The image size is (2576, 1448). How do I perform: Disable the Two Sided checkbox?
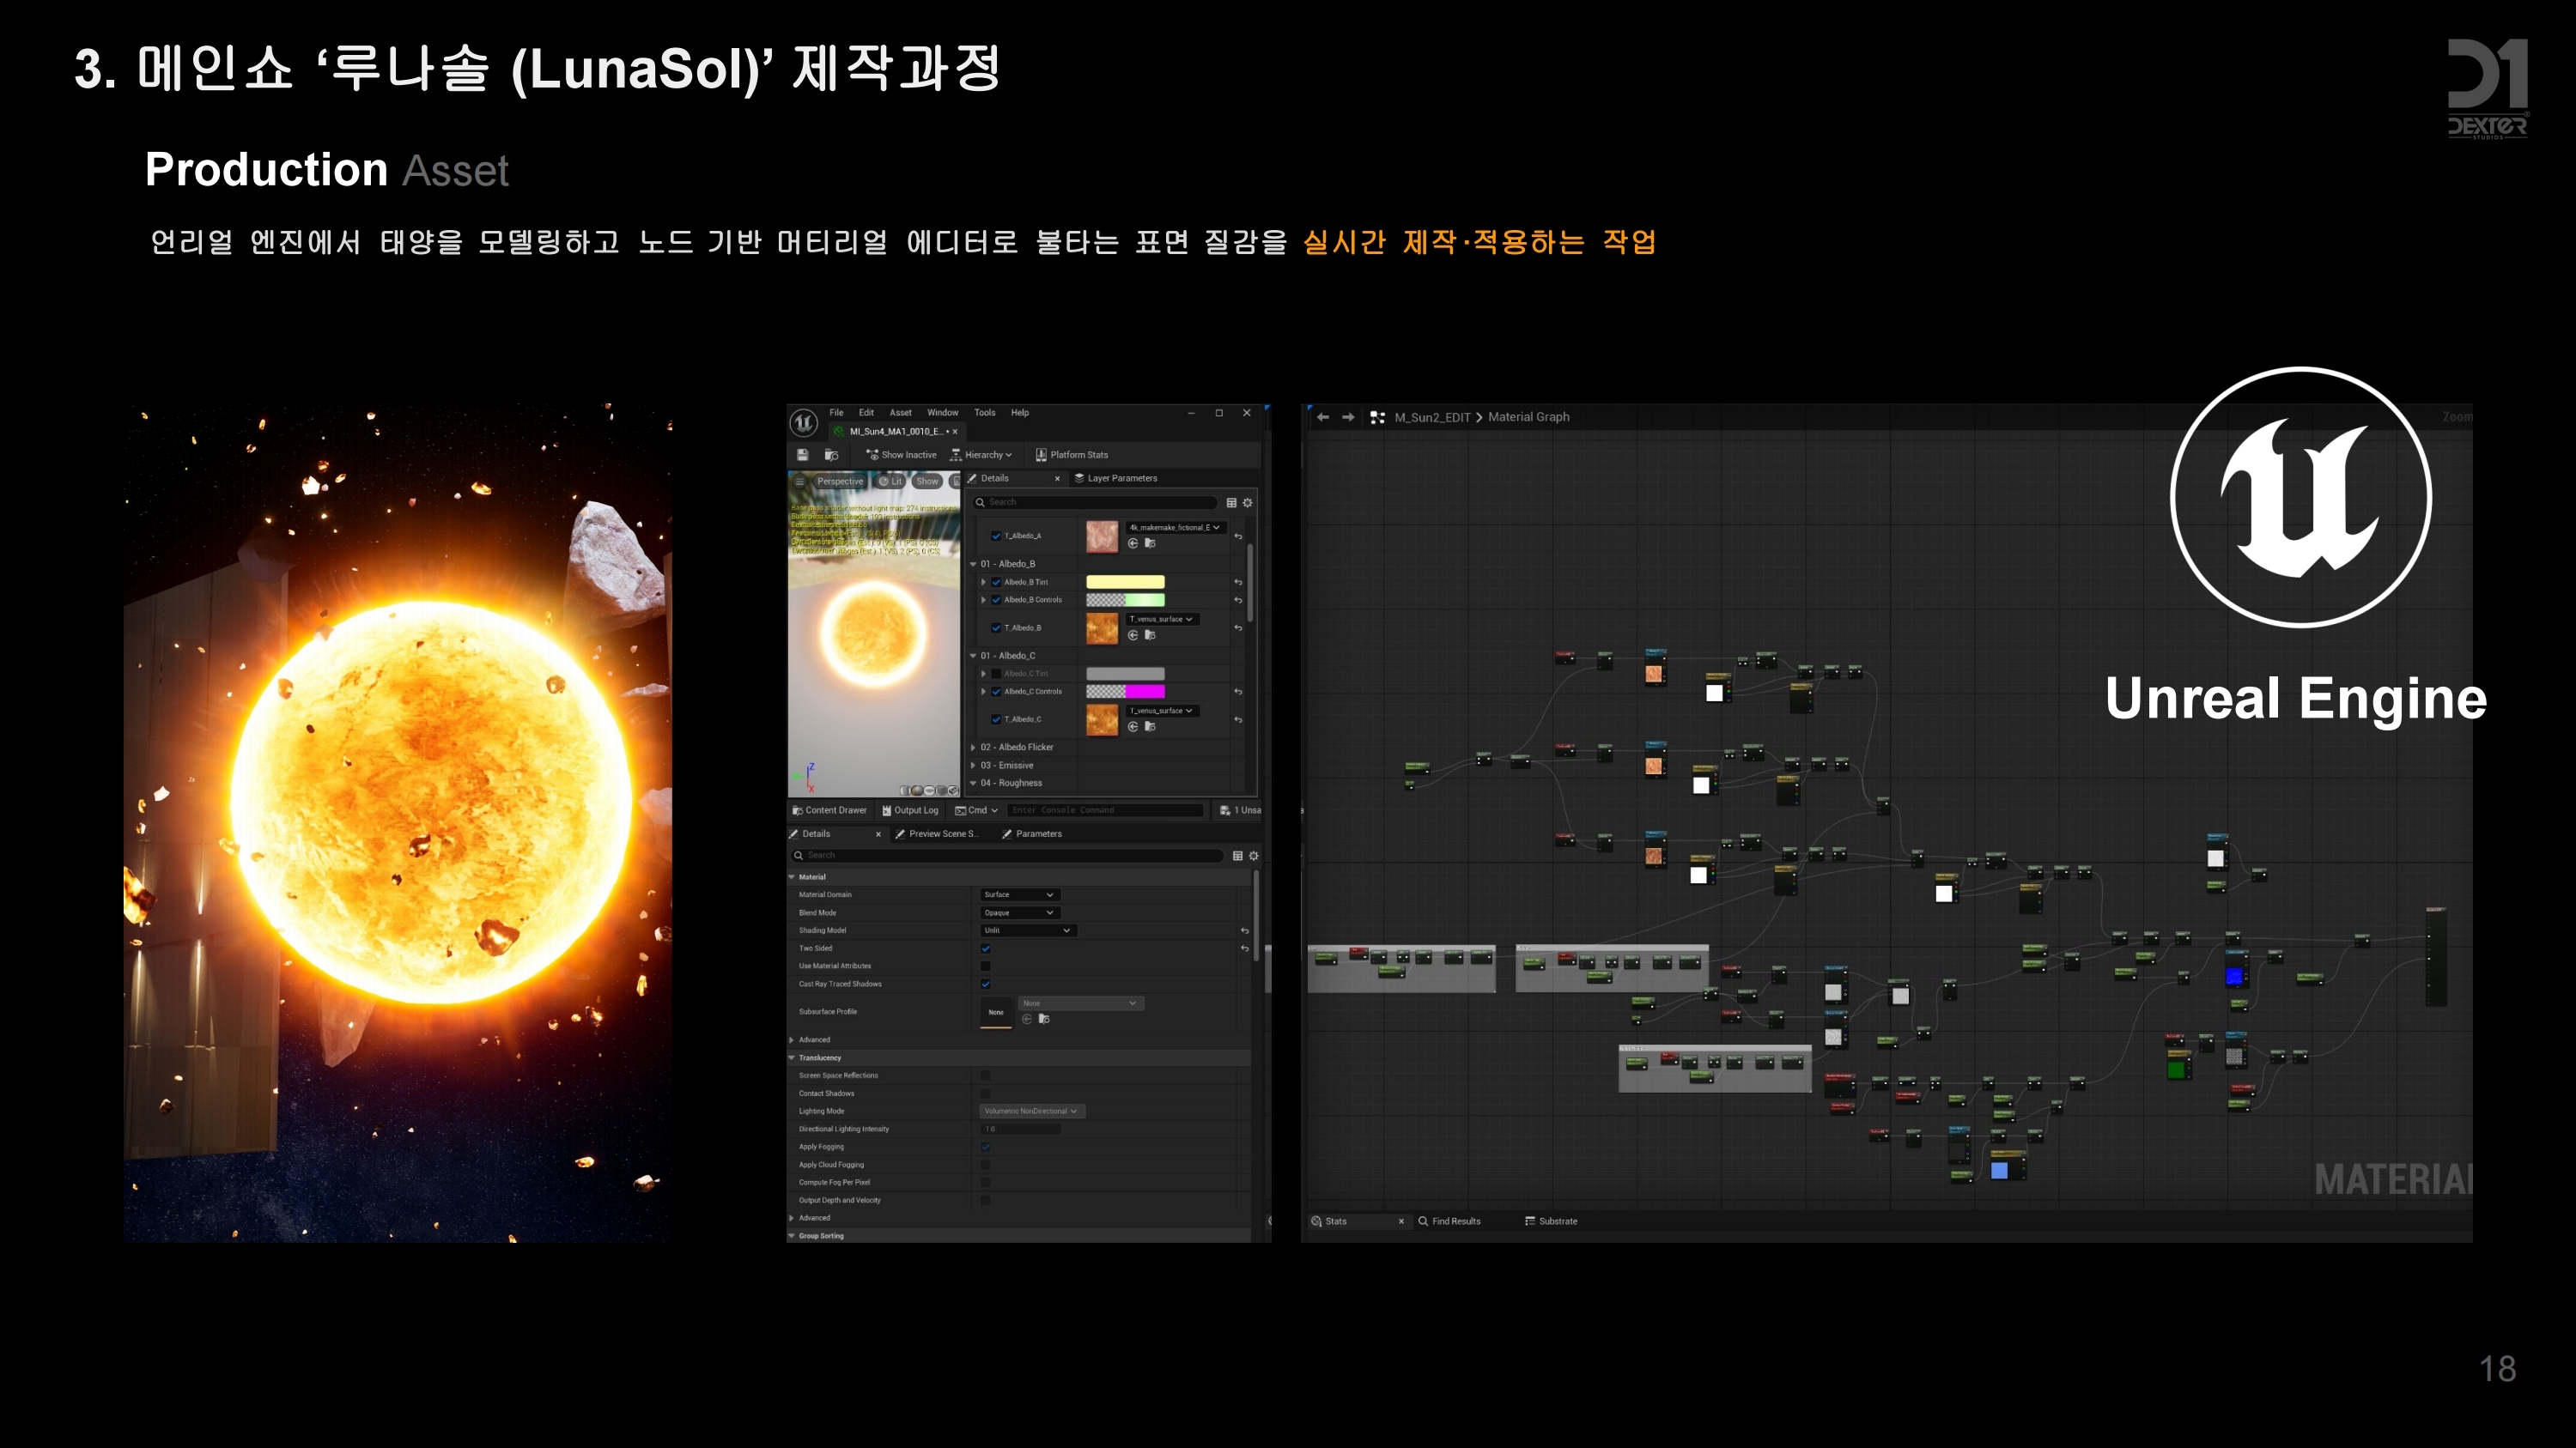[x=985, y=948]
